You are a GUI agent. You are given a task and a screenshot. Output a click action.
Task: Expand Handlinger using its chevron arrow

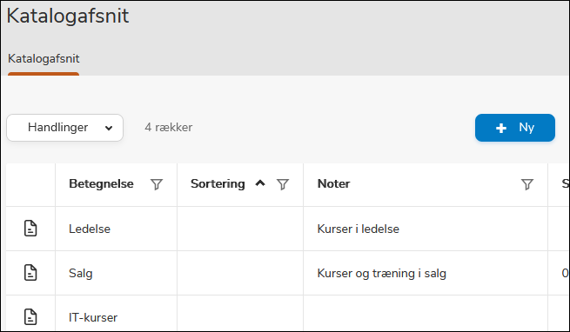coord(108,128)
